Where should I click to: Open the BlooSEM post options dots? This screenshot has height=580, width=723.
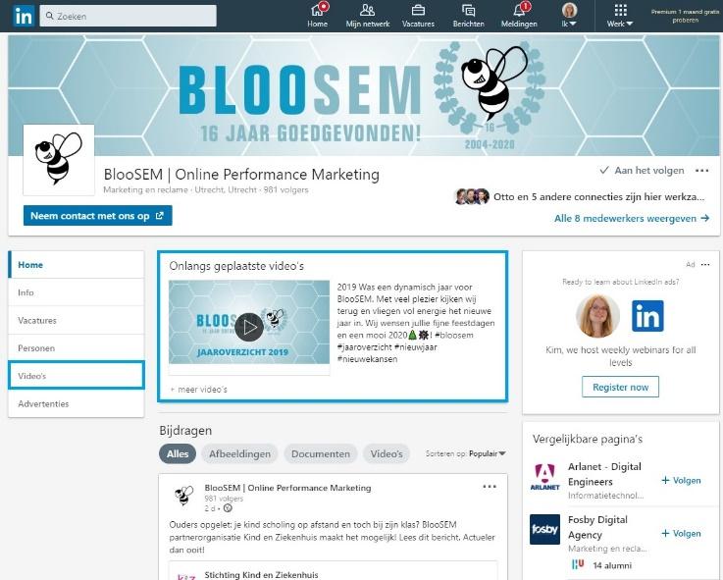click(490, 487)
